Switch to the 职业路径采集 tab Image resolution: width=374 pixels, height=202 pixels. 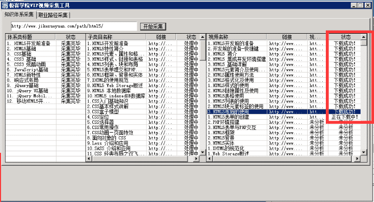53,15
